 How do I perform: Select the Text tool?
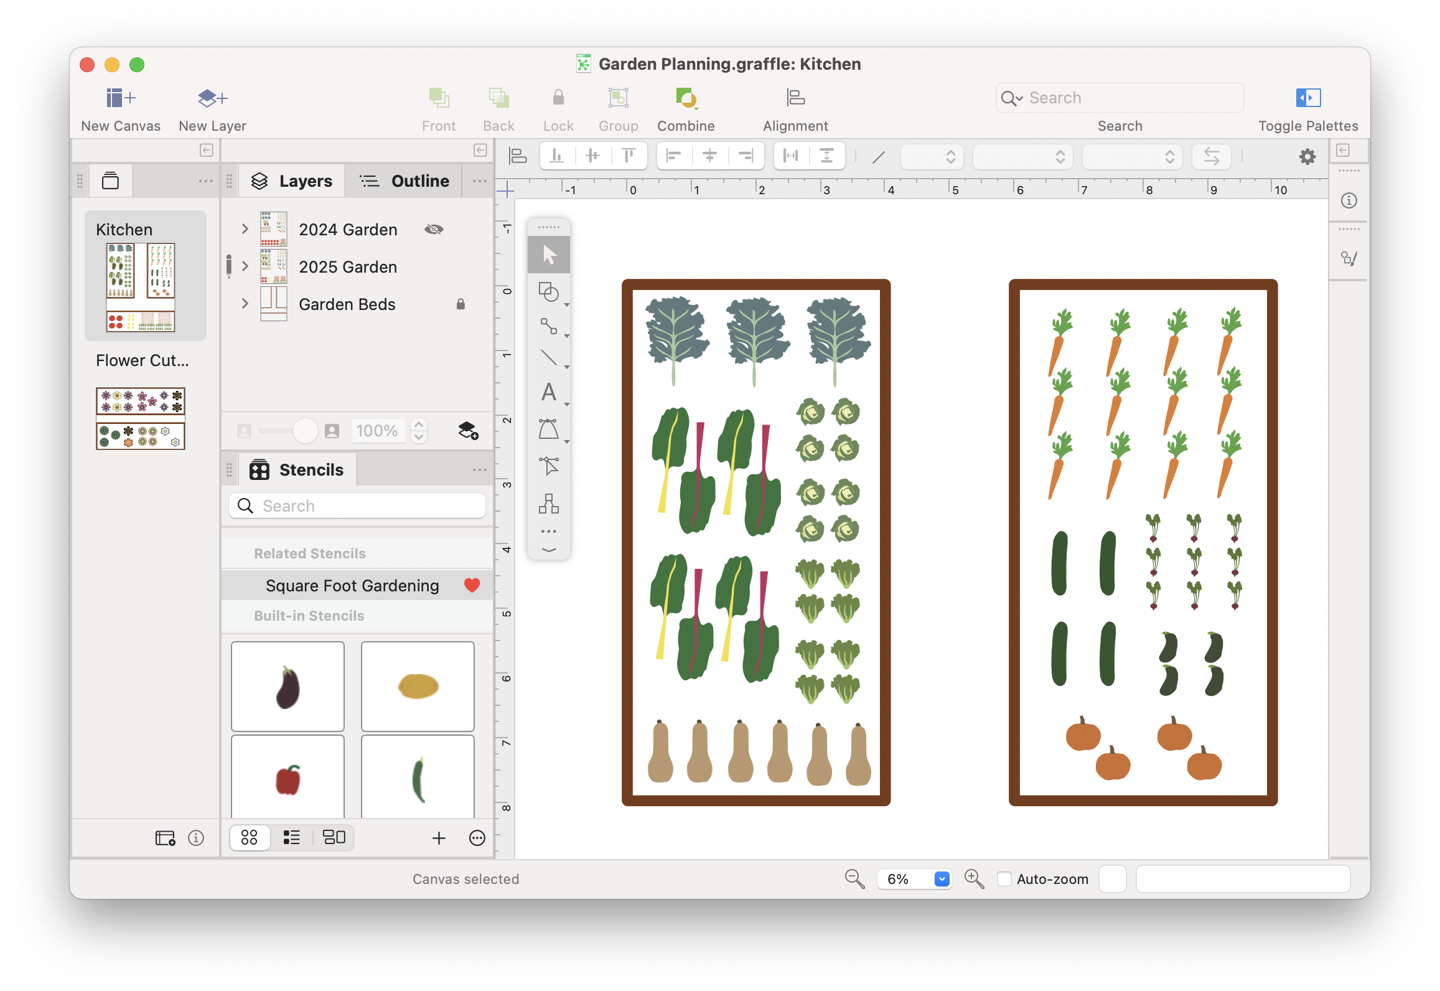coord(549,392)
